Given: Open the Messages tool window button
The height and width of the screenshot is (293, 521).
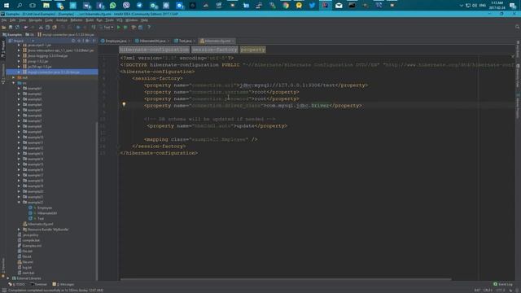Looking at the screenshot, I should click(63, 284).
